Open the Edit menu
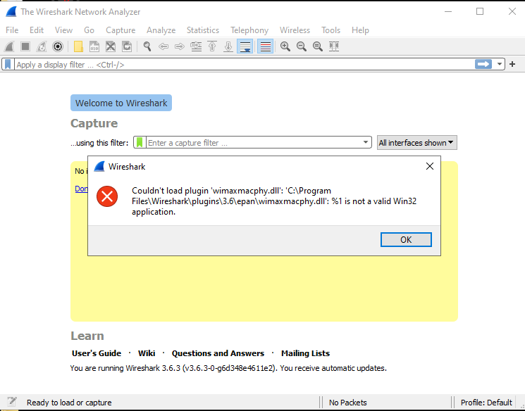 point(37,30)
